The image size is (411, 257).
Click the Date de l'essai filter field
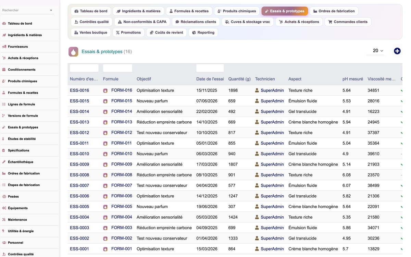(x=210, y=68)
